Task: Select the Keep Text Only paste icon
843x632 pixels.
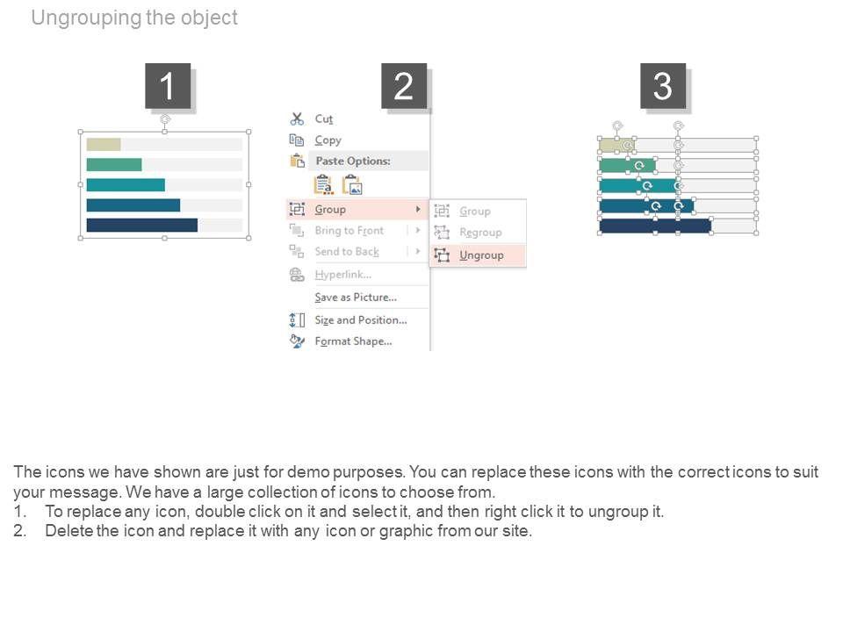Action: click(x=323, y=184)
